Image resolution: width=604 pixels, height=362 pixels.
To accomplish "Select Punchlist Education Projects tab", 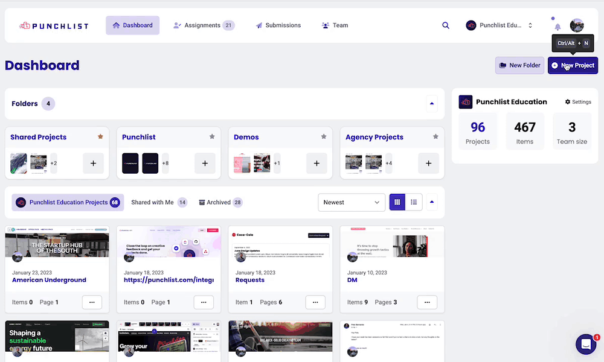I will click(x=68, y=202).
